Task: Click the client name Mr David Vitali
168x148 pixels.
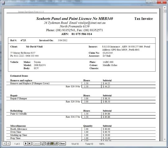Action: point(34,46)
